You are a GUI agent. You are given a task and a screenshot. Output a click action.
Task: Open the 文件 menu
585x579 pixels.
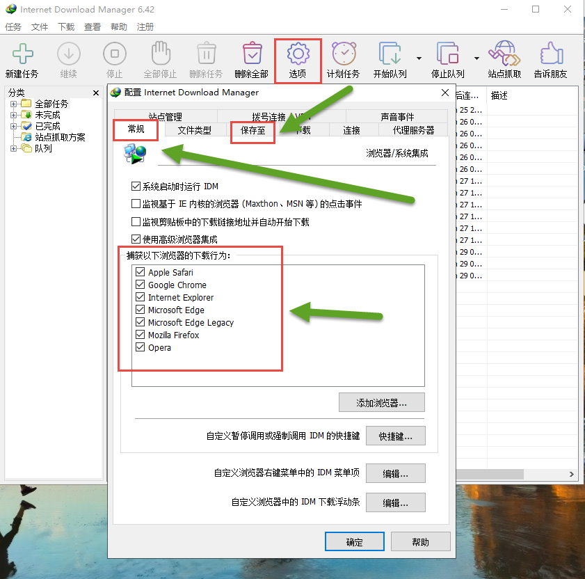point(40,27)
